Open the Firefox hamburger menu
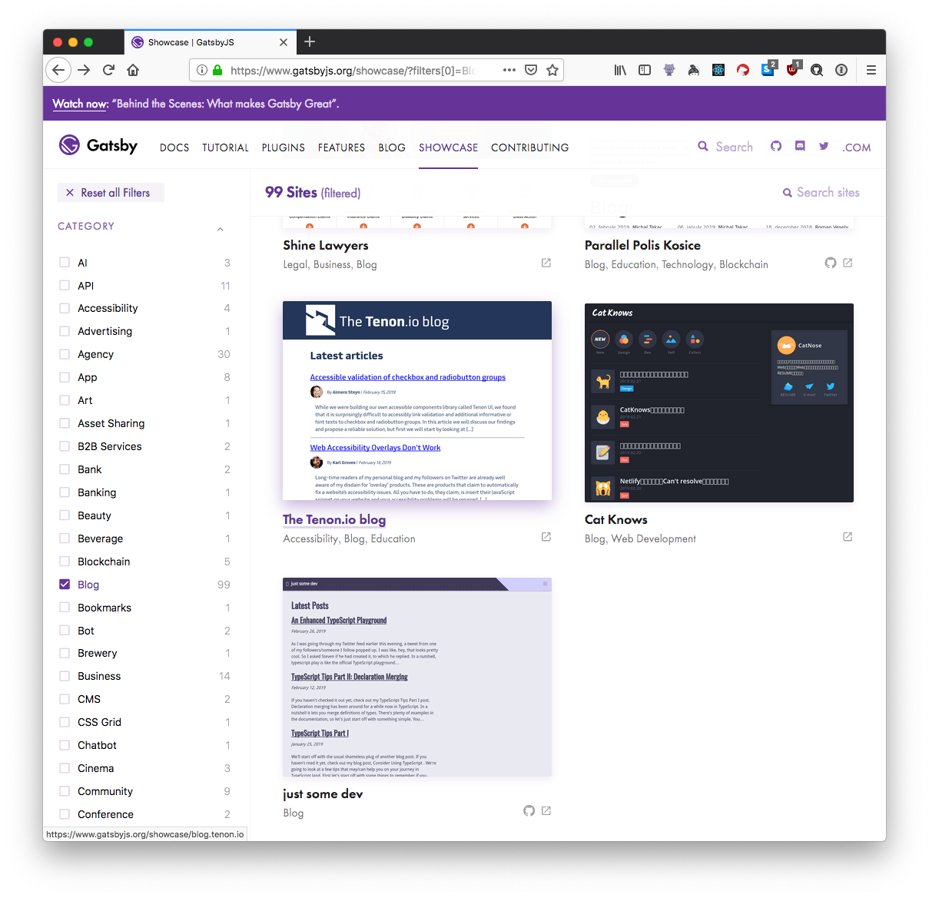The width and height of the screenshot is (929, 898). pos(871,70)
